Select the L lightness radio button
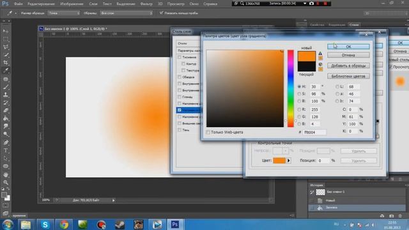The width and height of the screenshot is (409, 230). coord(337,87)
